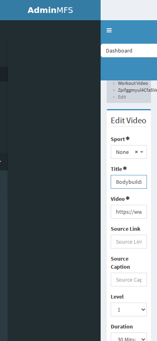Viewport: 157px width, 341px height.
Task: Click the AdminMFS logo
Action: point(50,10)
